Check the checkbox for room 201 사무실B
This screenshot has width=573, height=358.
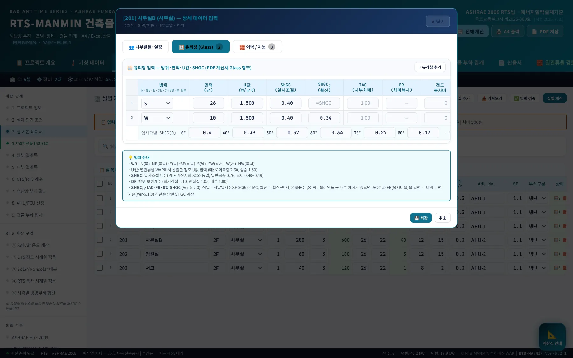100,240
